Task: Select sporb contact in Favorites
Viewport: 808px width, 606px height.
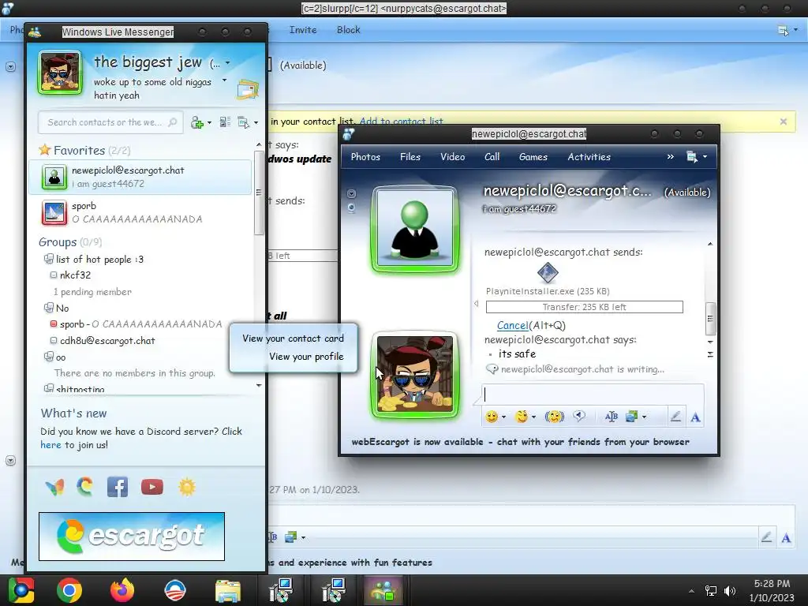Action: coord(140,212)
